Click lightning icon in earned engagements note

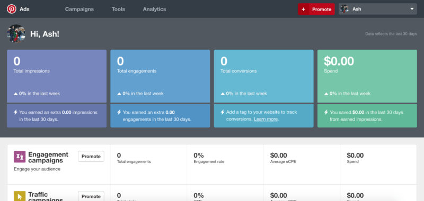pyautogui.click(x=119, y=112)
